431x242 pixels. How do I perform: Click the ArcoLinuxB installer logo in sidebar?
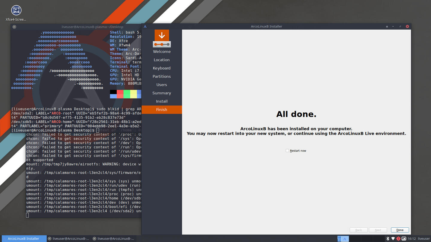tap(162, 39)
